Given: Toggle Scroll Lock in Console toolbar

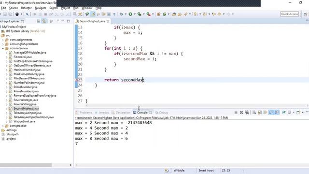Looking at the screenshot, I should 260,113.
